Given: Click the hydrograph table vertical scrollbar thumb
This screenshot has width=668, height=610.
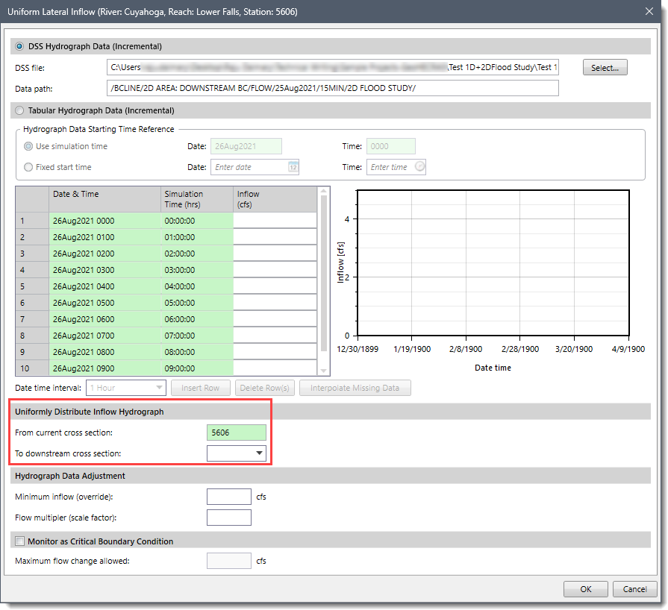Looking at the screenshot, I should click(324, 272).
